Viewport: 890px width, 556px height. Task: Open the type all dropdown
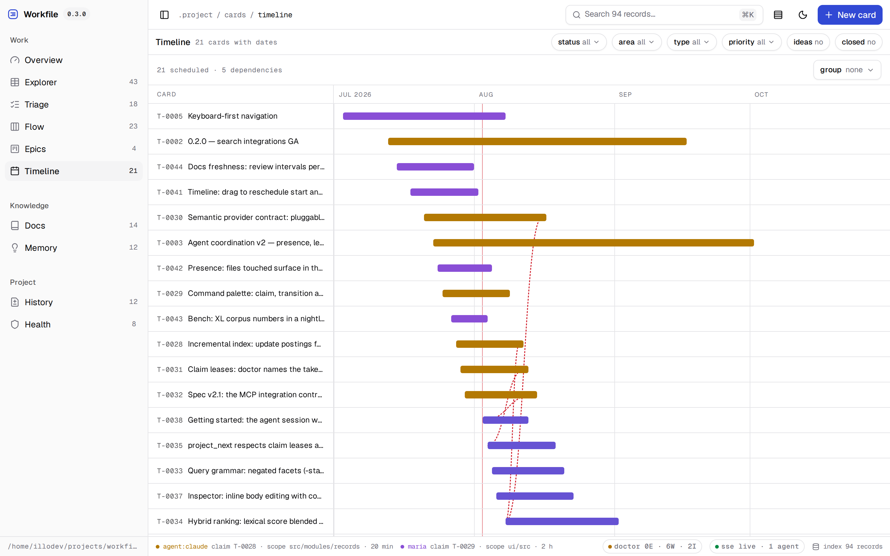pos(691,42)
